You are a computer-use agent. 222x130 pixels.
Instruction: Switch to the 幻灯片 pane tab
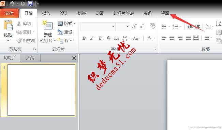click(x=10, y=58)
